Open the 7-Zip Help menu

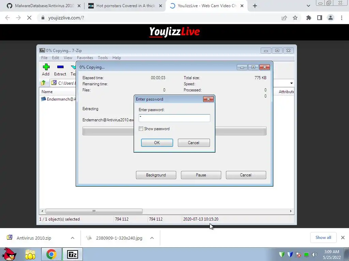pyautogui.click(x=117, y=58)
